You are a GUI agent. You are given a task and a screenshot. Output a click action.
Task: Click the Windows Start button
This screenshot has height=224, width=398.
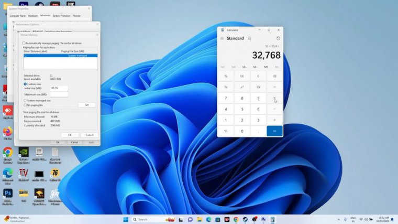coord(126,219)
